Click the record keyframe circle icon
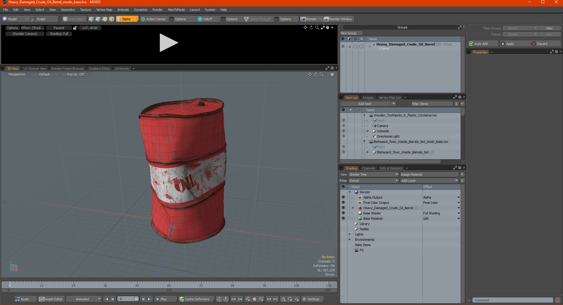This screenshot has width=563, height=305. 255,299
